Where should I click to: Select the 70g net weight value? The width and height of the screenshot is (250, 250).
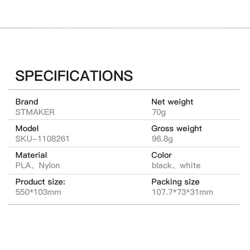159,112
